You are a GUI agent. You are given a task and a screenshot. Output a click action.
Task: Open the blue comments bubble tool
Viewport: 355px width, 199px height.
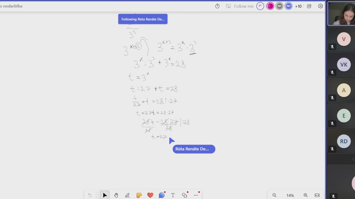pyautogui.click(x=162, y=195)
